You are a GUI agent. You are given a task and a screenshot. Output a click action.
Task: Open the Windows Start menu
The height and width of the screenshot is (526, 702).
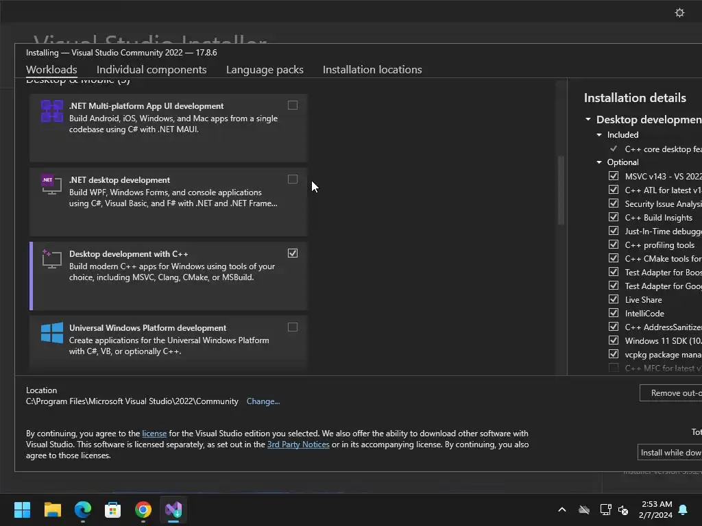pyautogui.click(x=23, y=510)
